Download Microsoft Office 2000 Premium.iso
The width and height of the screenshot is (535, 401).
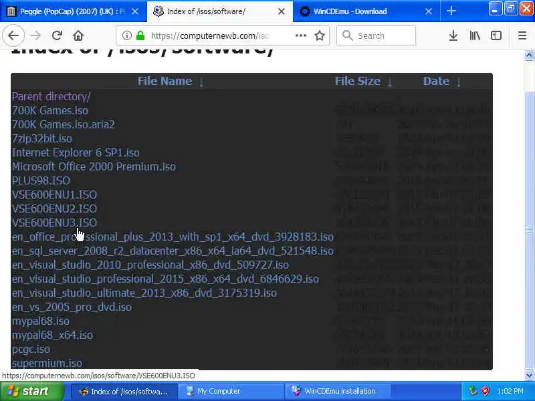click(94, 166)
